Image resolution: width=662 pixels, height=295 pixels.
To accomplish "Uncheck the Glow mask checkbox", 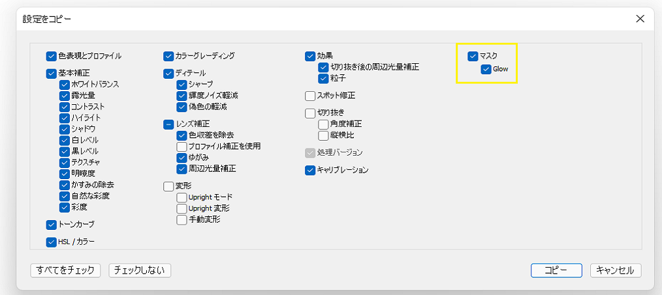I will 486,69.
